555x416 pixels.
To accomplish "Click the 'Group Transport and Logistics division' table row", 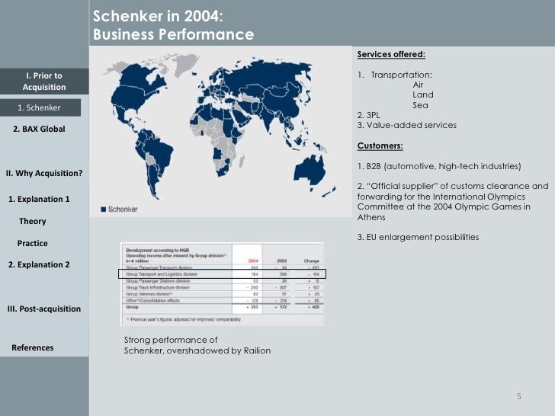I will [x=222, y=274].
